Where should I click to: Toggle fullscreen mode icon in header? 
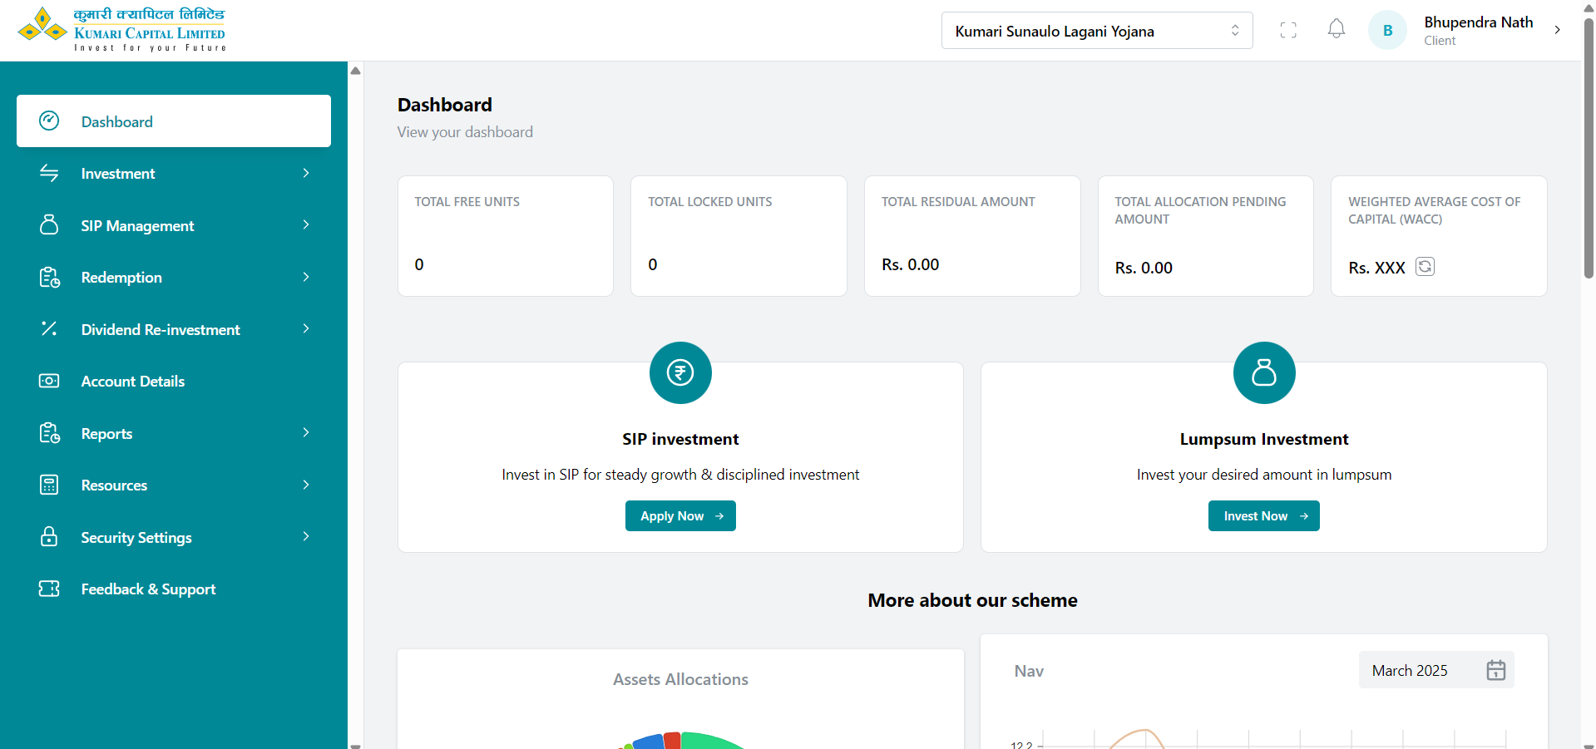pyautogui.click(x=1288, y=31)
